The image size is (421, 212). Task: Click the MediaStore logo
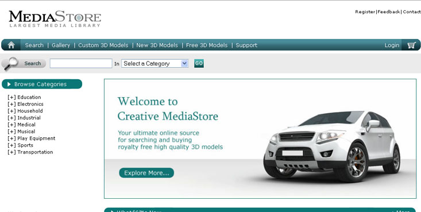pyautogui.click(x=55, y=18)
